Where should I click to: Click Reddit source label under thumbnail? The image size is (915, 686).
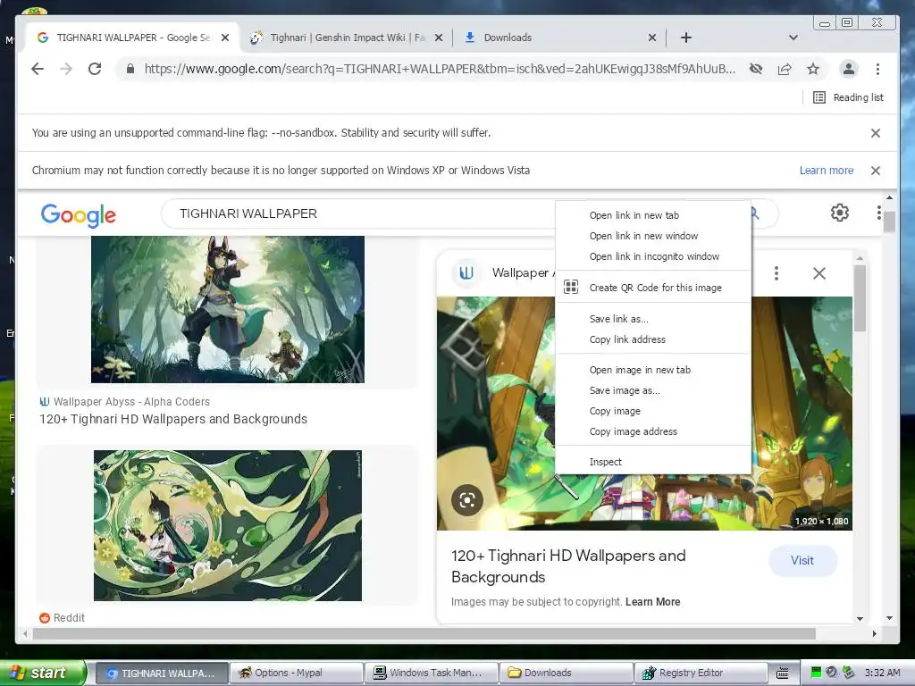(x=69, y=618)
